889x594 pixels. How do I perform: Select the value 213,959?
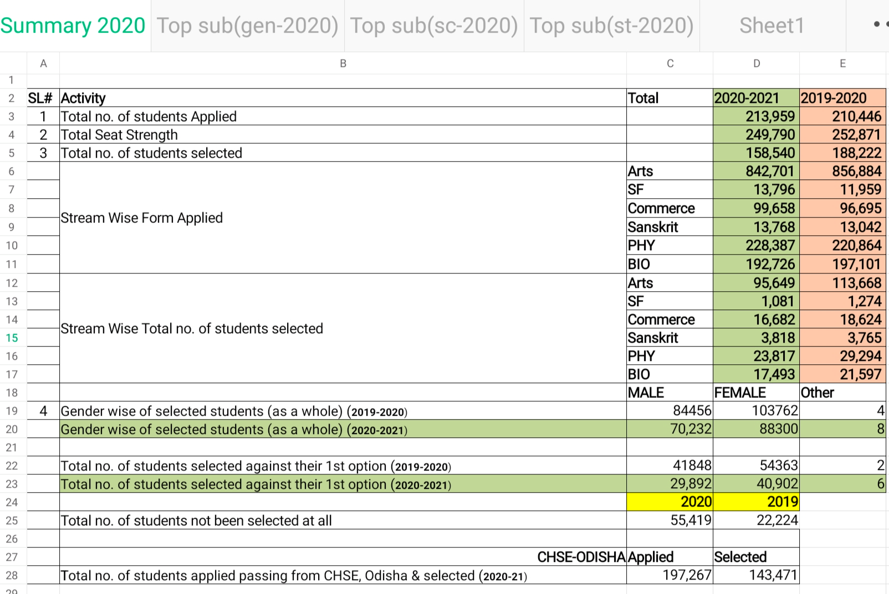[757, 116]
